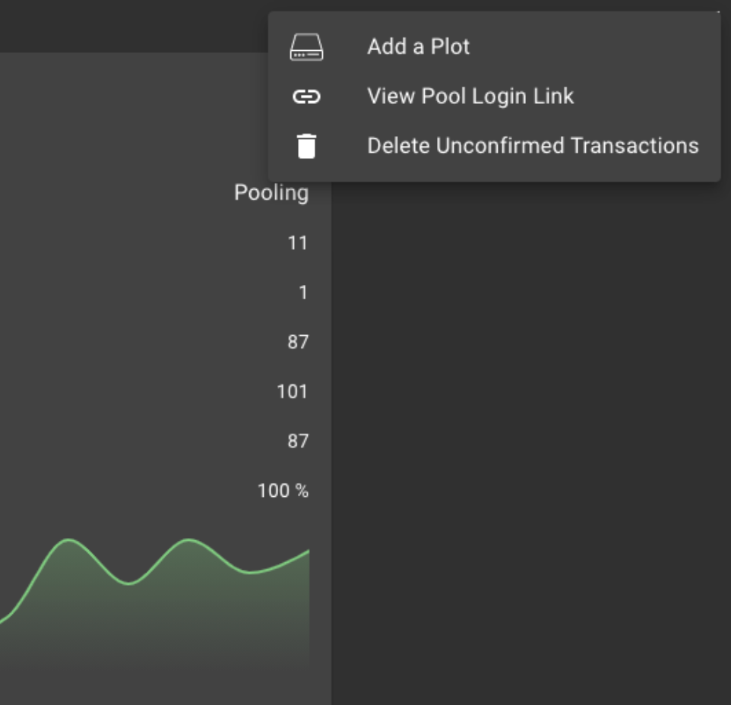Click the topmost 87 value
731x705 pixels.
click(299, 343)
